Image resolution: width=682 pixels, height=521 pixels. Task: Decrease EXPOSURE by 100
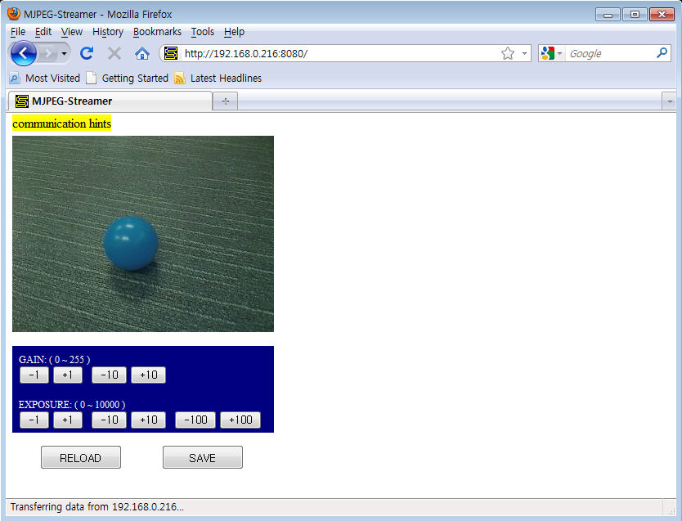coord(195,420)
